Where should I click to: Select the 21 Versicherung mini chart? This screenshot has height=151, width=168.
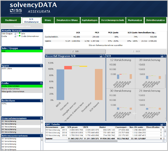click(x=150, y=104)
